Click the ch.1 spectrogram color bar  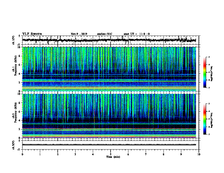click(205, 72)
